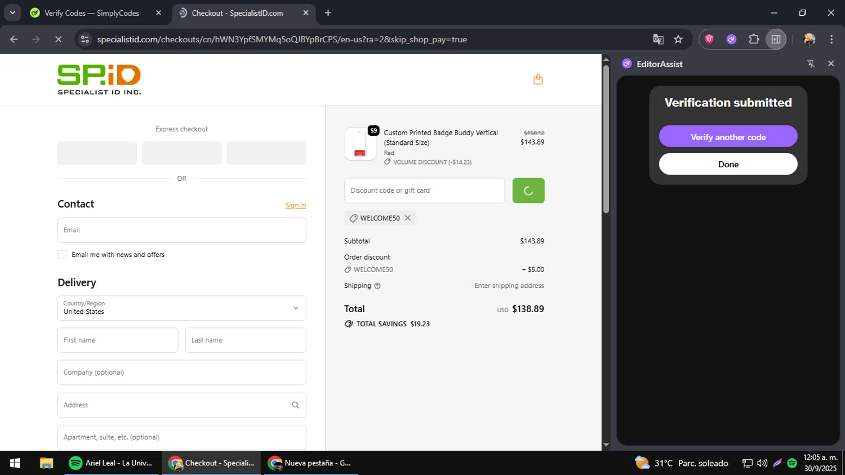Viewport: 845px width, 475px height.
Task: Stop loading the page
Action: click(x=58, y=39)
